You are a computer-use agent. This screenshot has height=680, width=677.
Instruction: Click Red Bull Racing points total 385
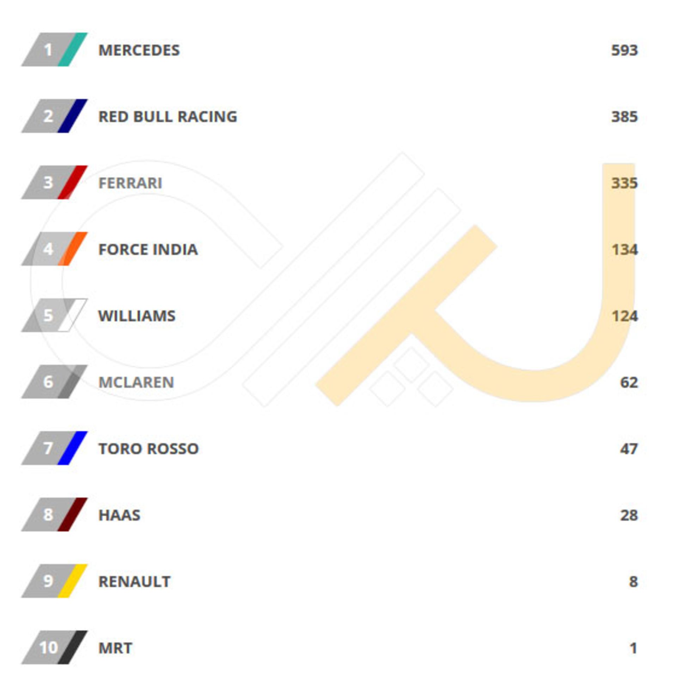pyautogui.click(x=624, y=116)
